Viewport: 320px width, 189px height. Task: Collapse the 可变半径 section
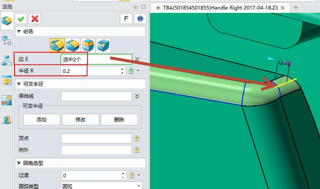point(19,84)
